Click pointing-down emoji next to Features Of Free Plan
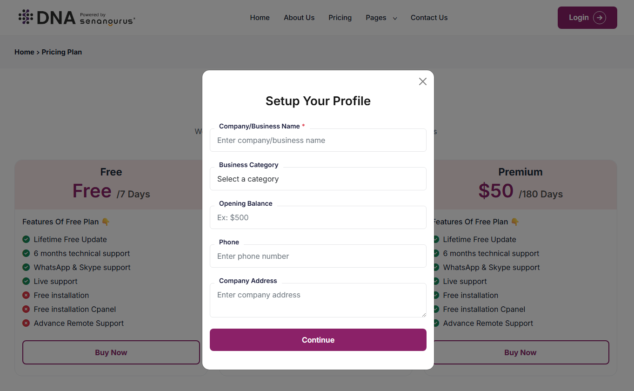634x391 pixels. point(106,222)
